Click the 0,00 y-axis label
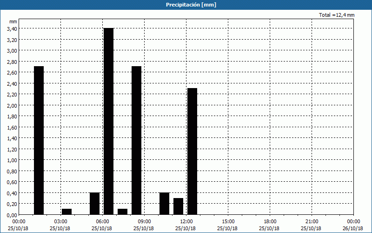This screenshot has width=372, height=233. click(12, 215)
